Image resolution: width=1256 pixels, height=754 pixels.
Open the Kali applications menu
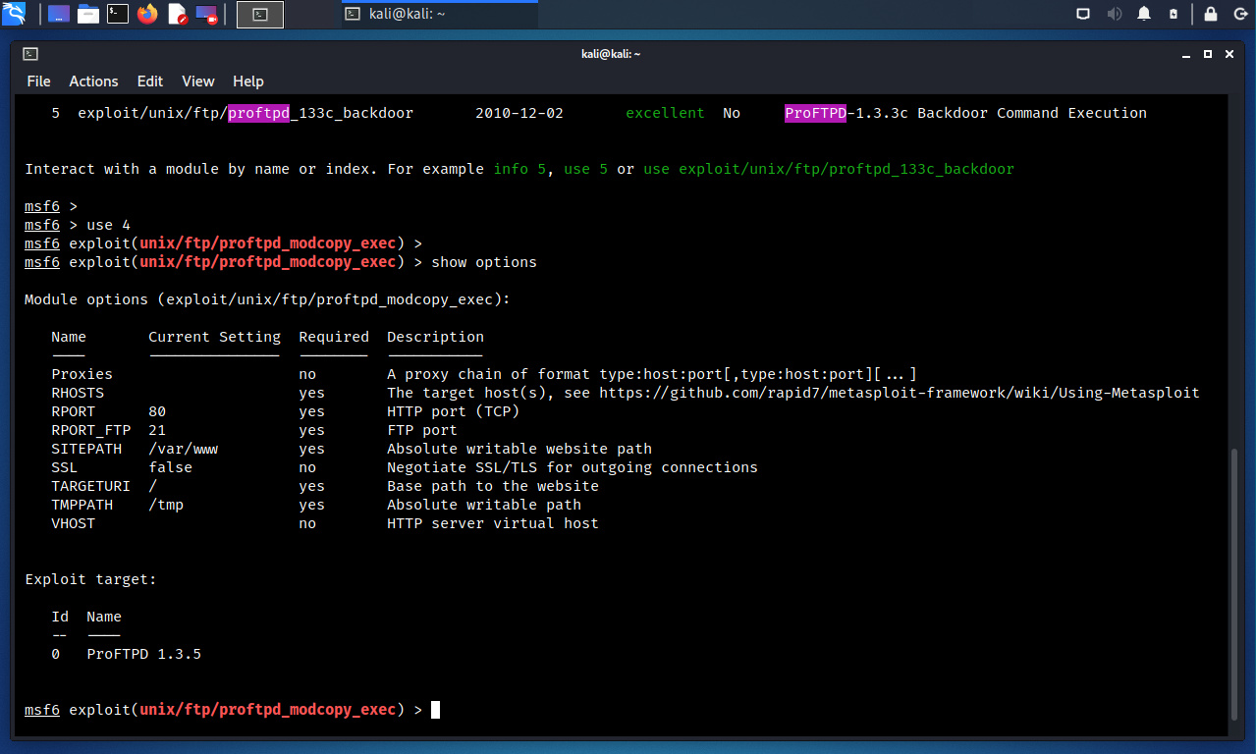14,14
